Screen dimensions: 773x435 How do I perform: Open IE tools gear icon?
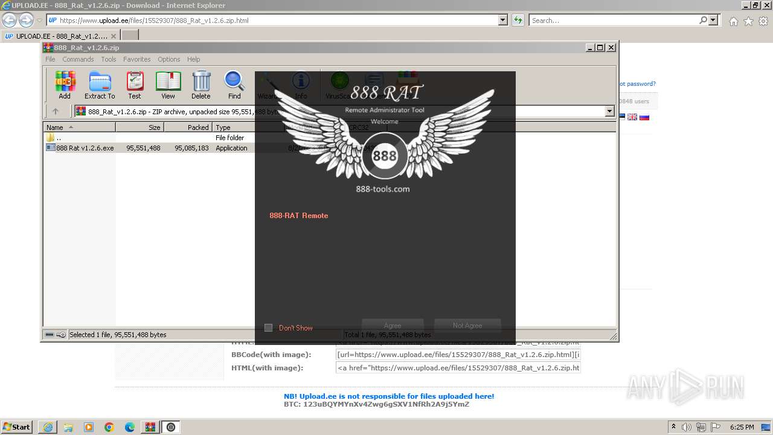[763, 21]
